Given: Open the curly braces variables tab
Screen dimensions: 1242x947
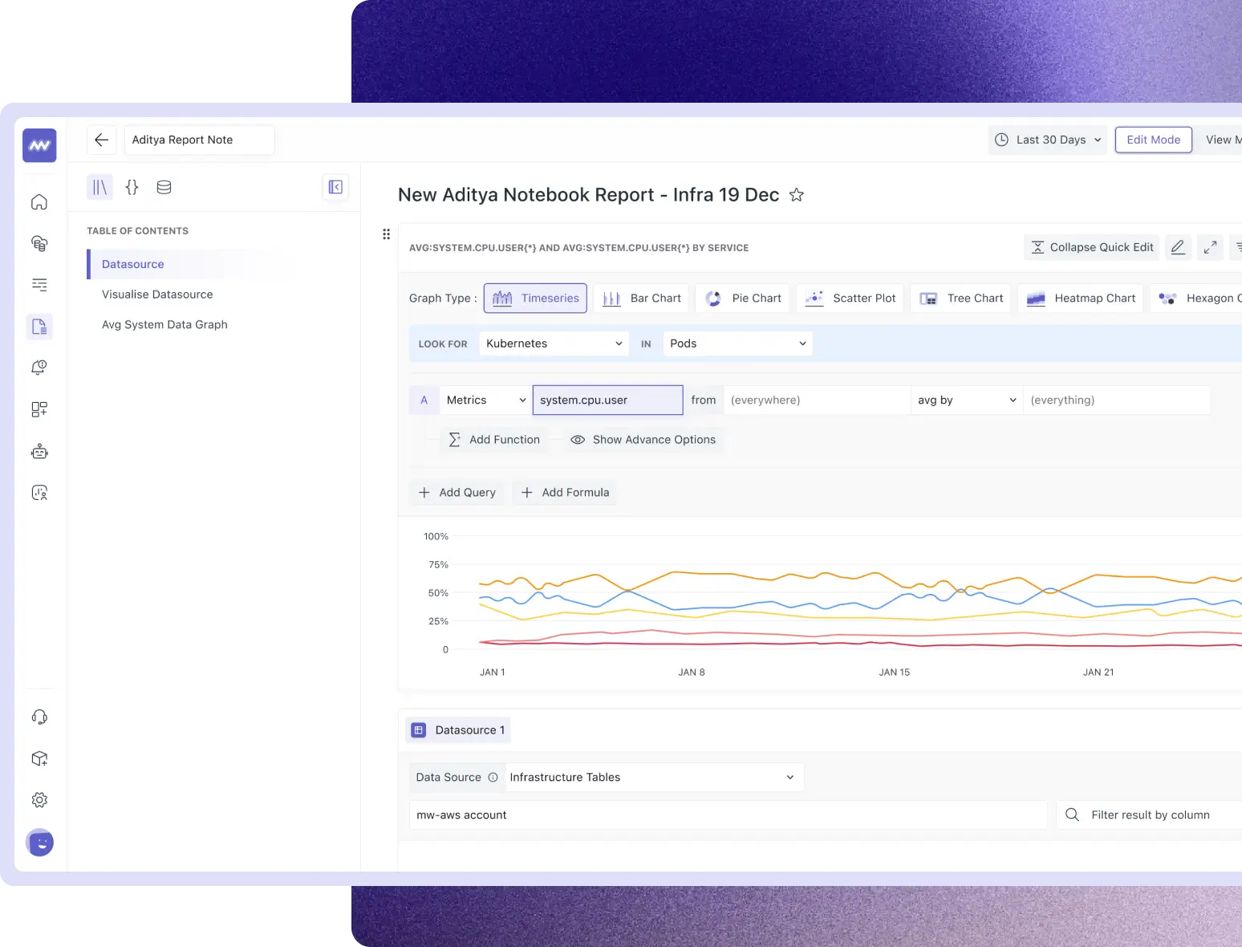Looking at the screenshot, I should (x=132, y=187).
